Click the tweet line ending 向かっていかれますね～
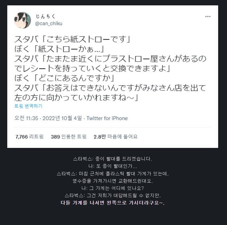227x225 pixels. point(77,98)
